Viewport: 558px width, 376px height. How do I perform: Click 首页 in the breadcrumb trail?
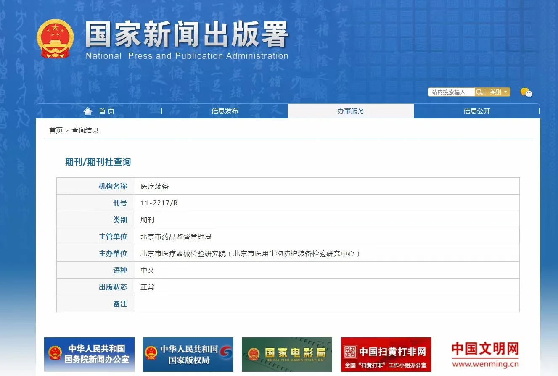click(x=56, y=130)
